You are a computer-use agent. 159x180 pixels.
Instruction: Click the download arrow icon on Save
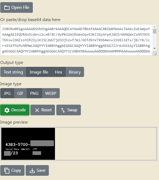coord(32,171)
